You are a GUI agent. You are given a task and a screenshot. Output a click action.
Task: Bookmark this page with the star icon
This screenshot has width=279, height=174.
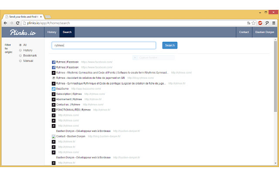[x=253, y=23]
